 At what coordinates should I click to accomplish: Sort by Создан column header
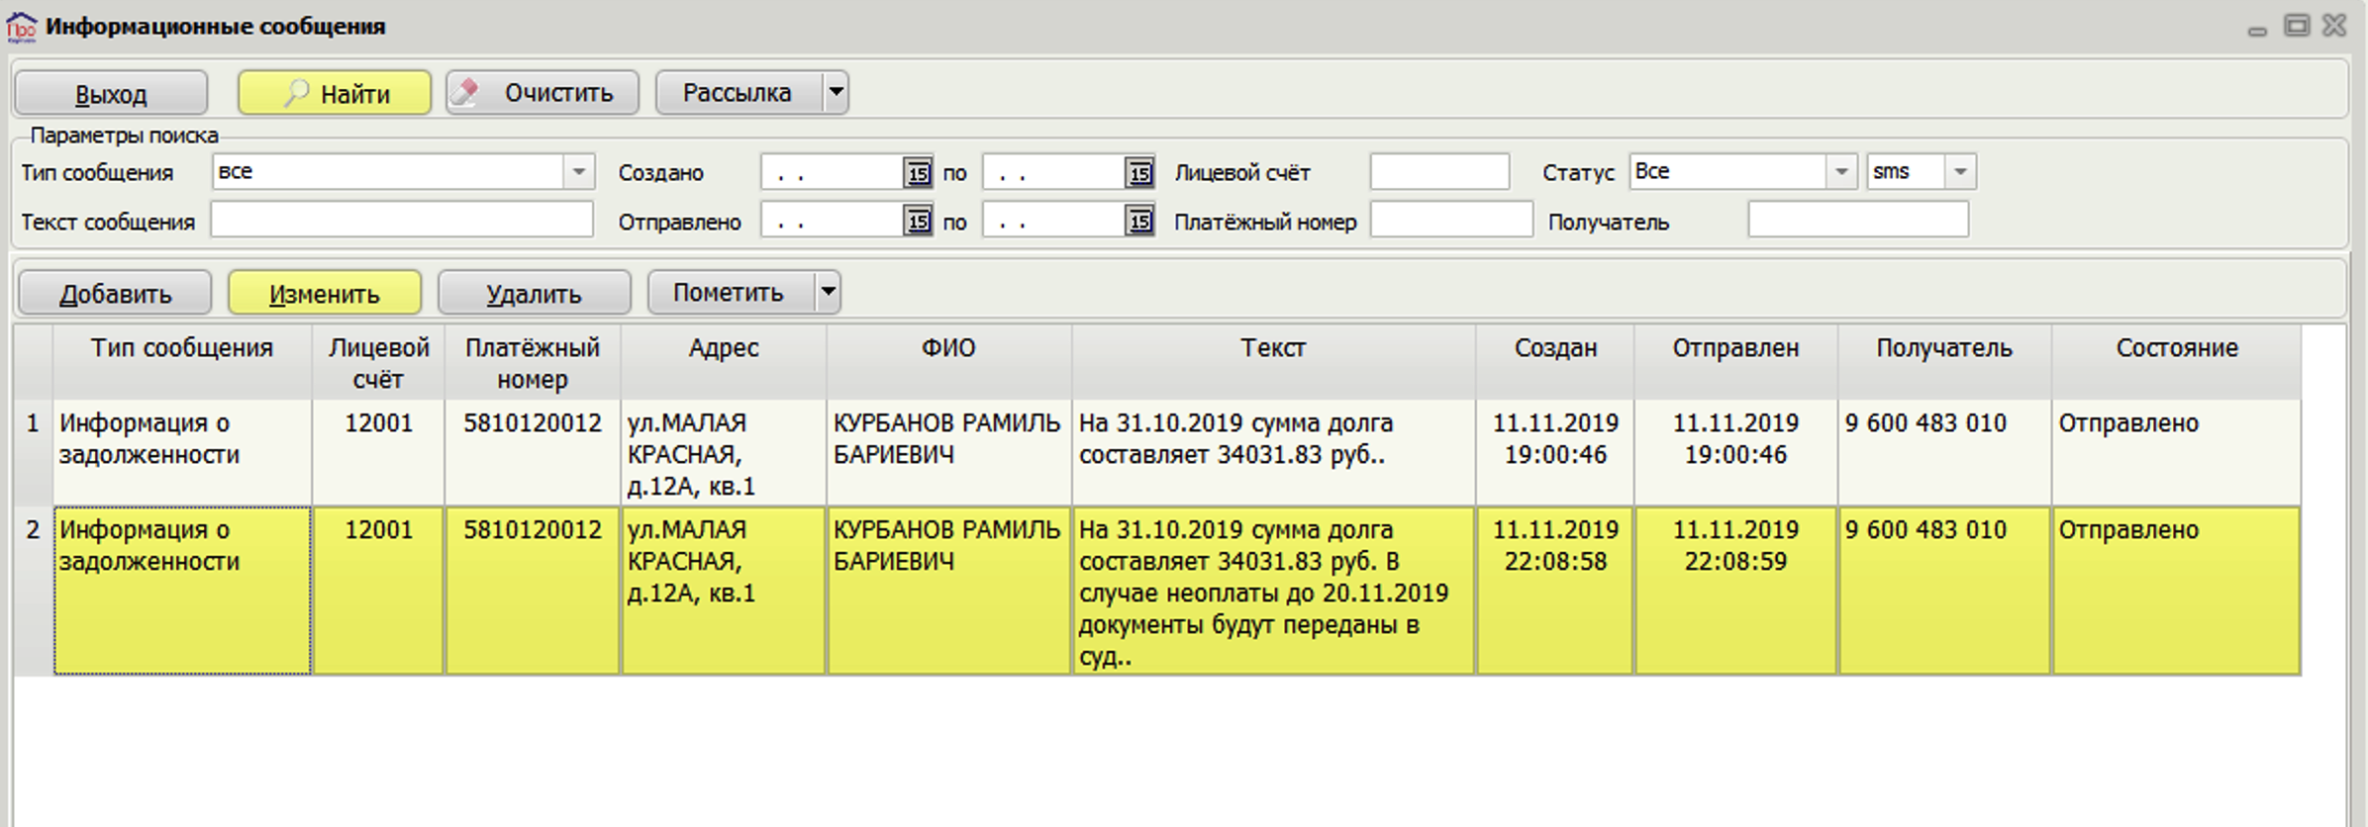point(1555,362)
